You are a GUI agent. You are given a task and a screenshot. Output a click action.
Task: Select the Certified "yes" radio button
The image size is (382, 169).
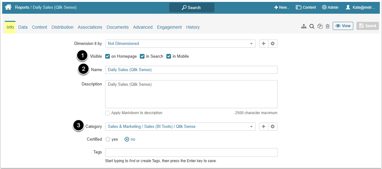(x=108, y=139)
